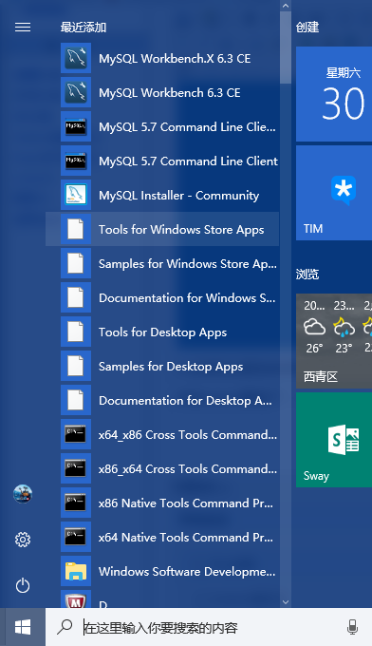This screenshot has width=372, height=646.
Task: Open x86 Native Tools Command Prompt icon
Action: tap(76, 503)
